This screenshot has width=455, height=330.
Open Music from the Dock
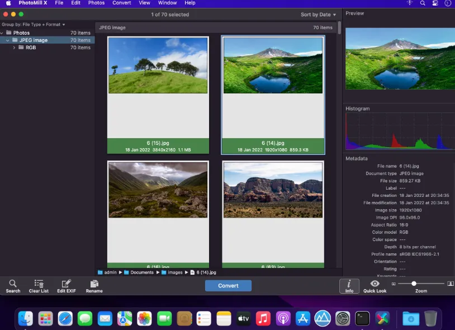click(x=263, y=318)
